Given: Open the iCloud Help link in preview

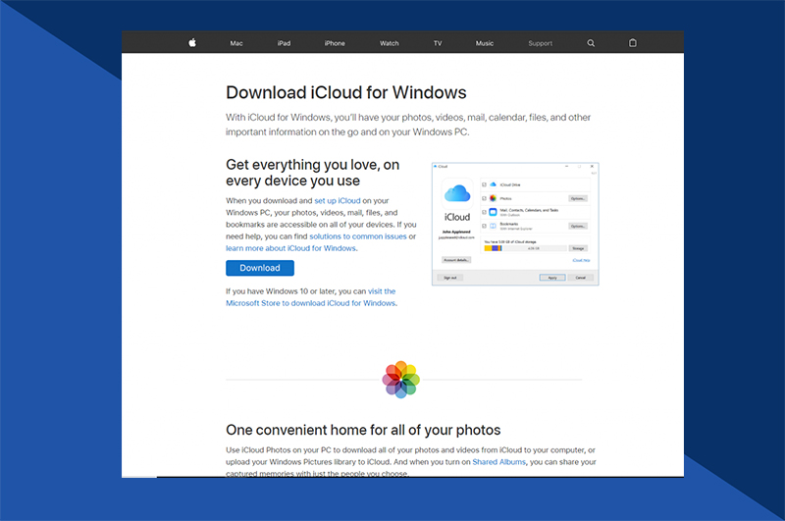Looking at the screenshot, I should click(x=581, y=260).
